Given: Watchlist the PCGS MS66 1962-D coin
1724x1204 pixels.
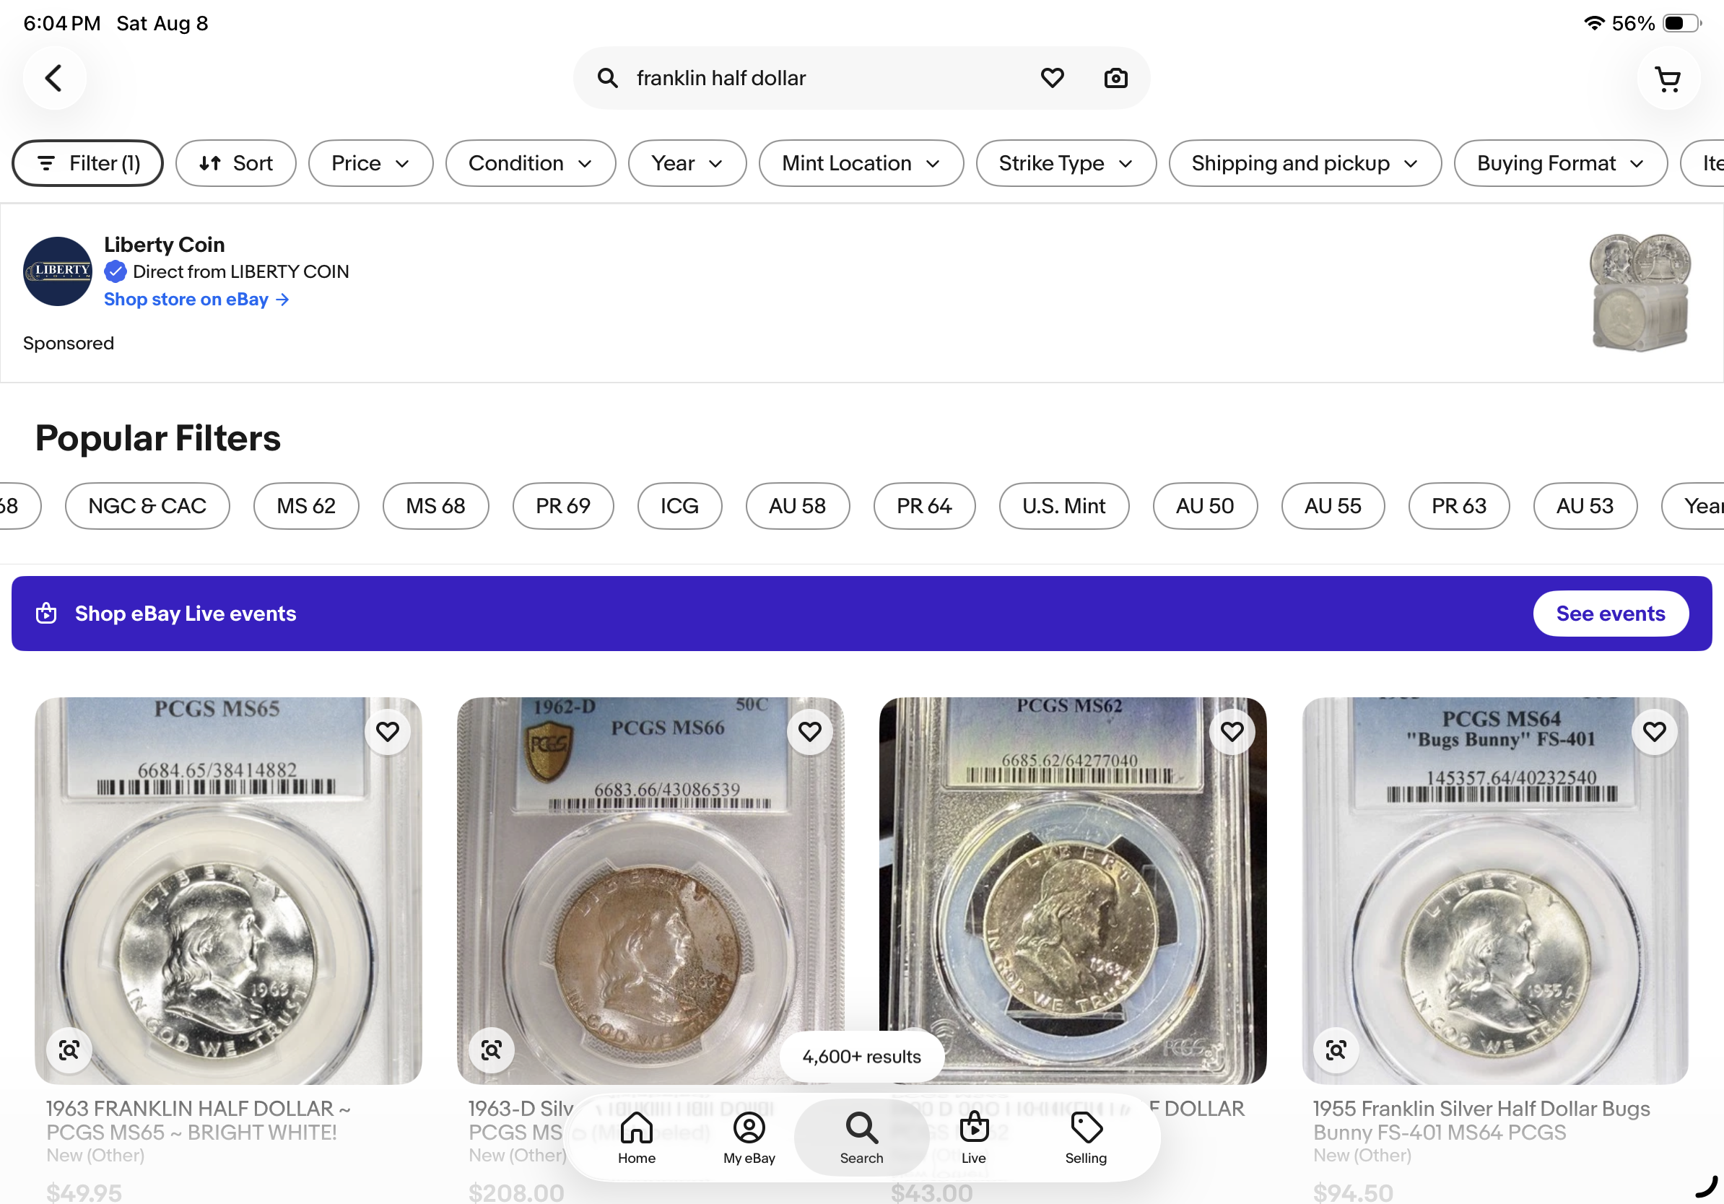Looking at the screenshot, I should coord(809,731).
